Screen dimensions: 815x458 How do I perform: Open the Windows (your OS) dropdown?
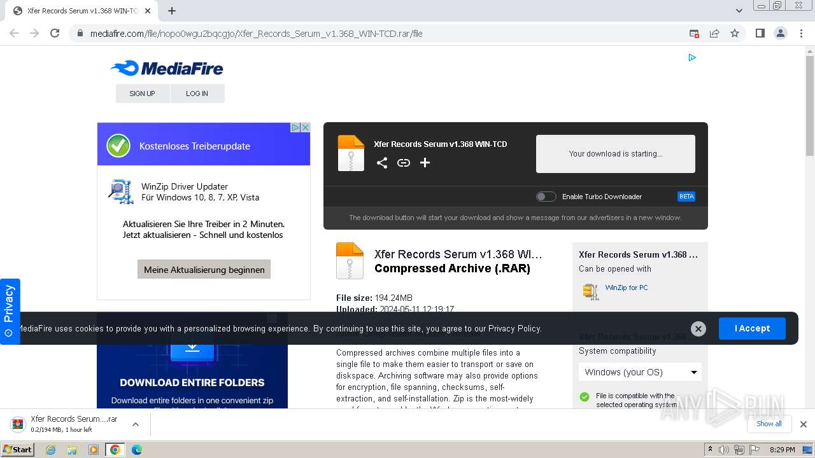tap(640, 372)
